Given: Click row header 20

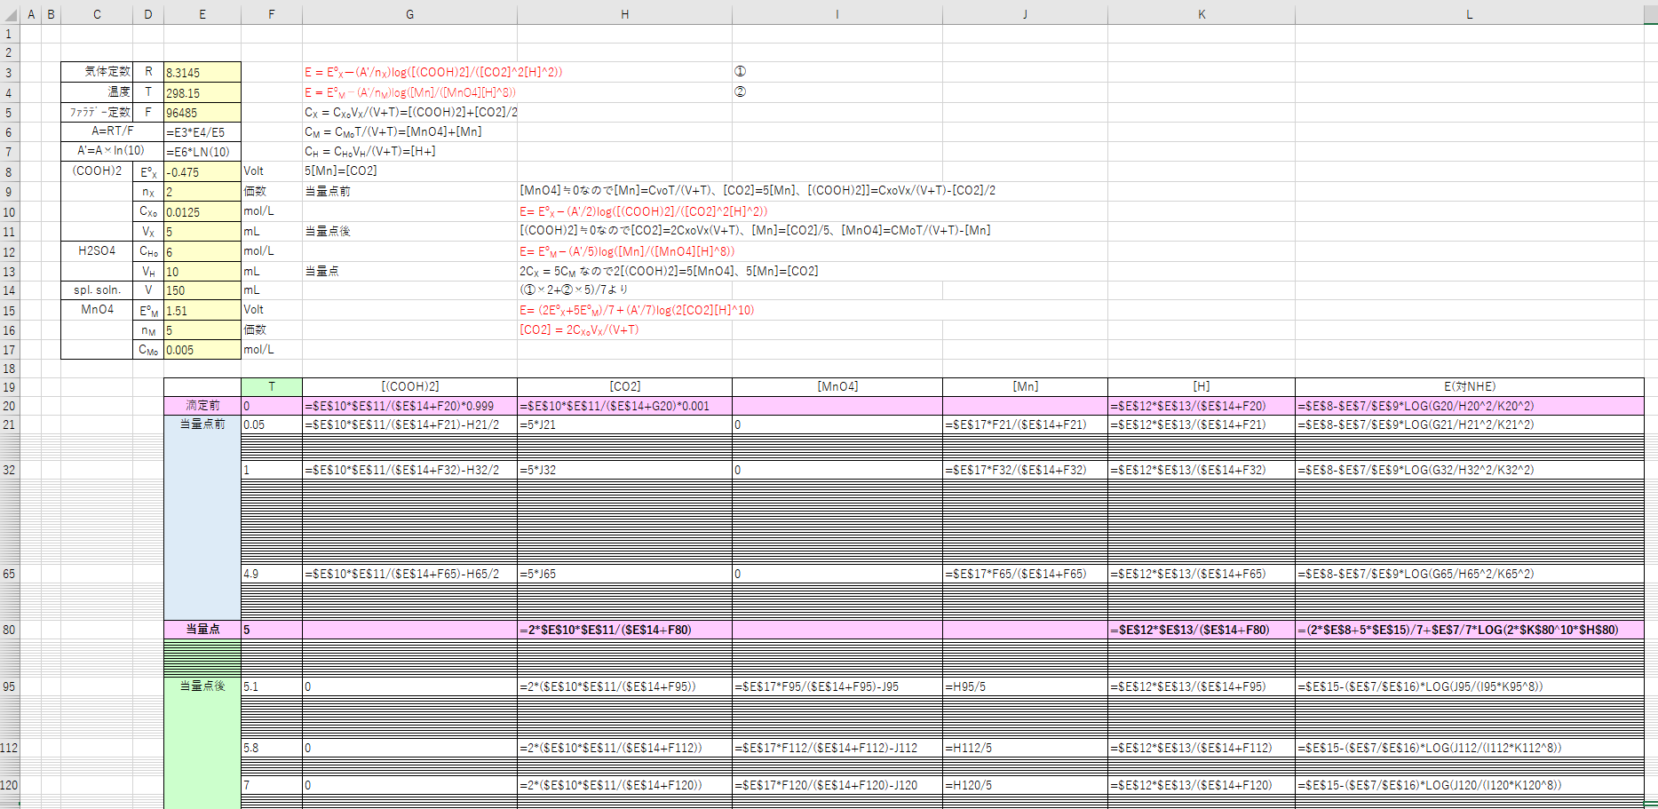Looking at the screenshot, I should 9,406.
